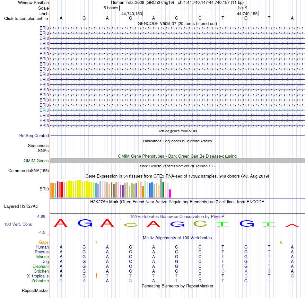Click the magenta last bar in GTEx chart
This screenshot has height=298, width=305.
170,193
